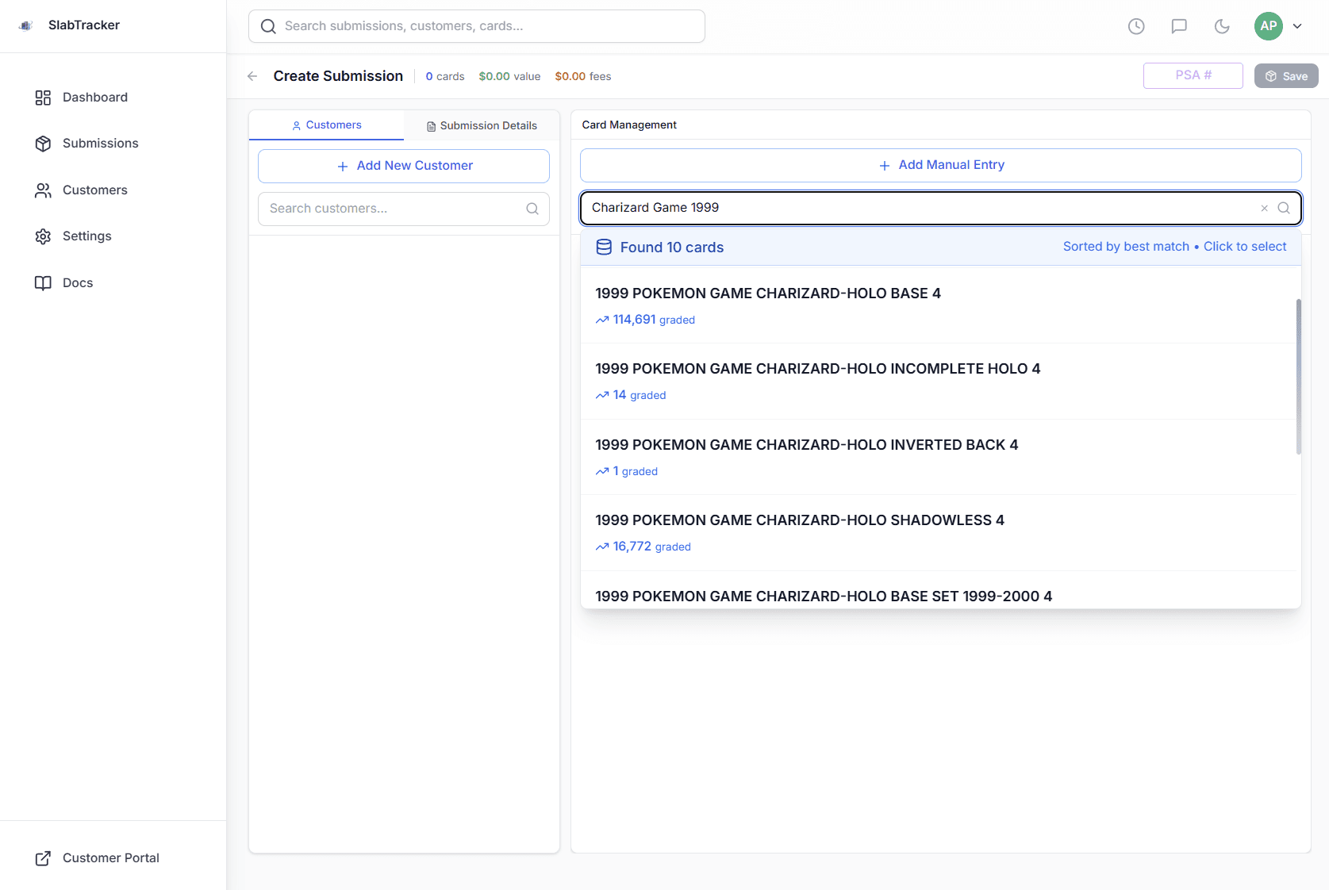
Task: Click the PSA # input field
Action: [1193, 75]
